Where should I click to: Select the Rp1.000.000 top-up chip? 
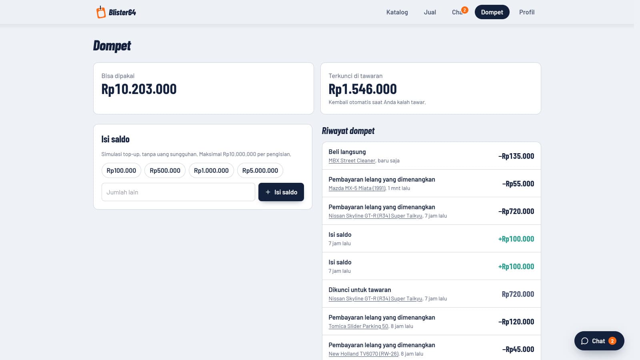(x=211, y=170)
